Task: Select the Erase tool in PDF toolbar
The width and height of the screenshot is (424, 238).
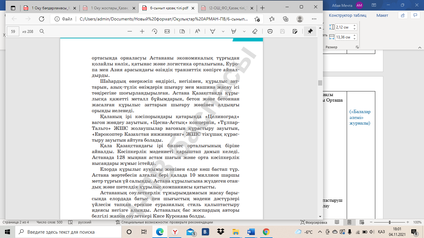Action: coord(255,31)
